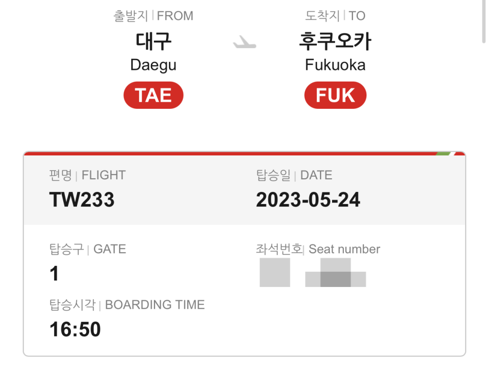Screen dimensions: 489x367
Task: Click the date 2023-05-24
Action: pyautogui.click(x=308, y=199)
